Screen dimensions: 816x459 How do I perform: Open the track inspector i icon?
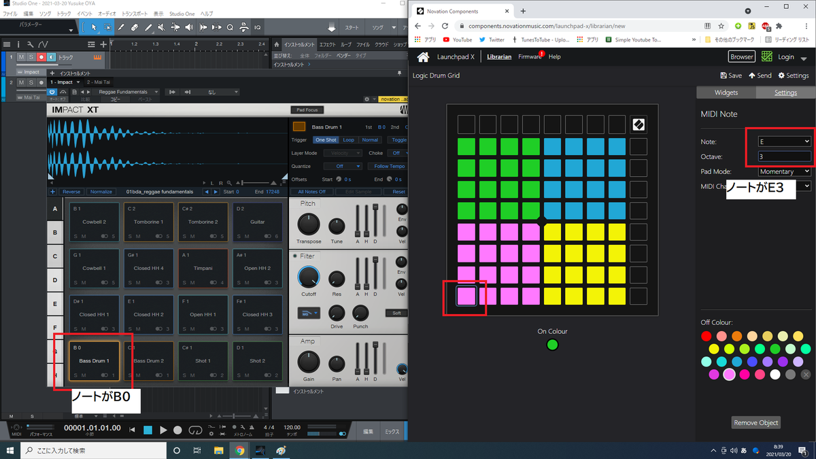pos(18,44)
